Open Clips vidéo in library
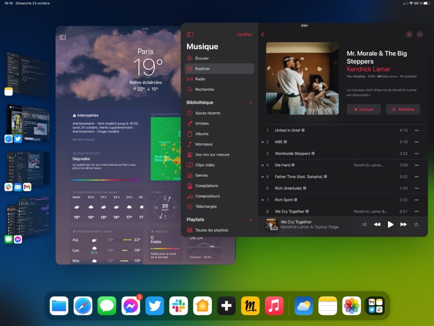 click(219, 165)
